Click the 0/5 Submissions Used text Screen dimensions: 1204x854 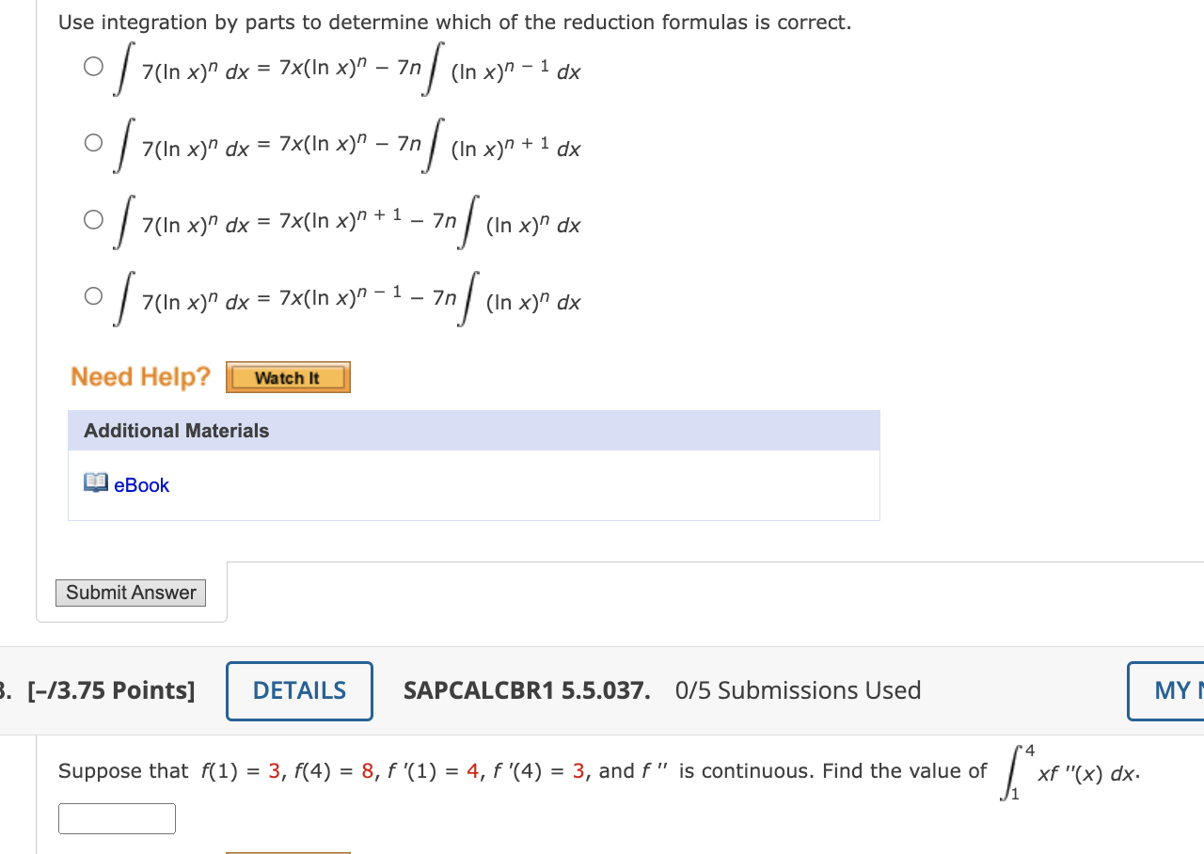click(798, 690)
